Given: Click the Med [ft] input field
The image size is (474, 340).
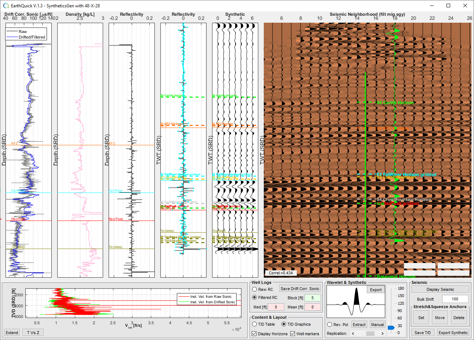Looking at the screenshot, I should pyautogui.click(x=276, y=307).
